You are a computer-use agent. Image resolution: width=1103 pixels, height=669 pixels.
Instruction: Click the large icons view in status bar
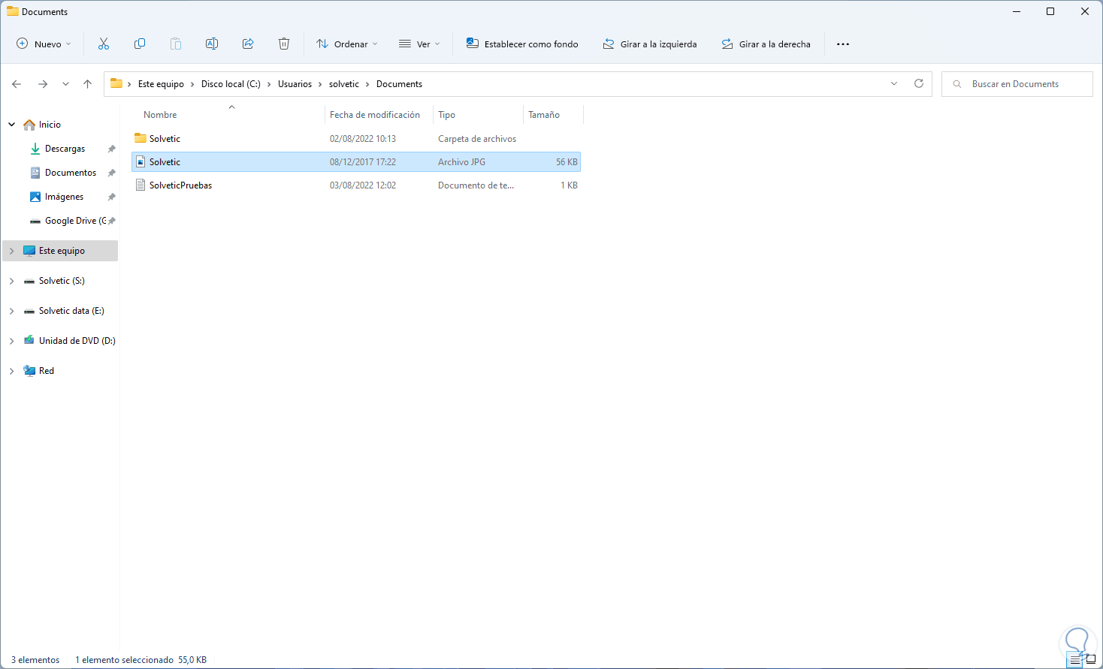[x=1091, y=660]
